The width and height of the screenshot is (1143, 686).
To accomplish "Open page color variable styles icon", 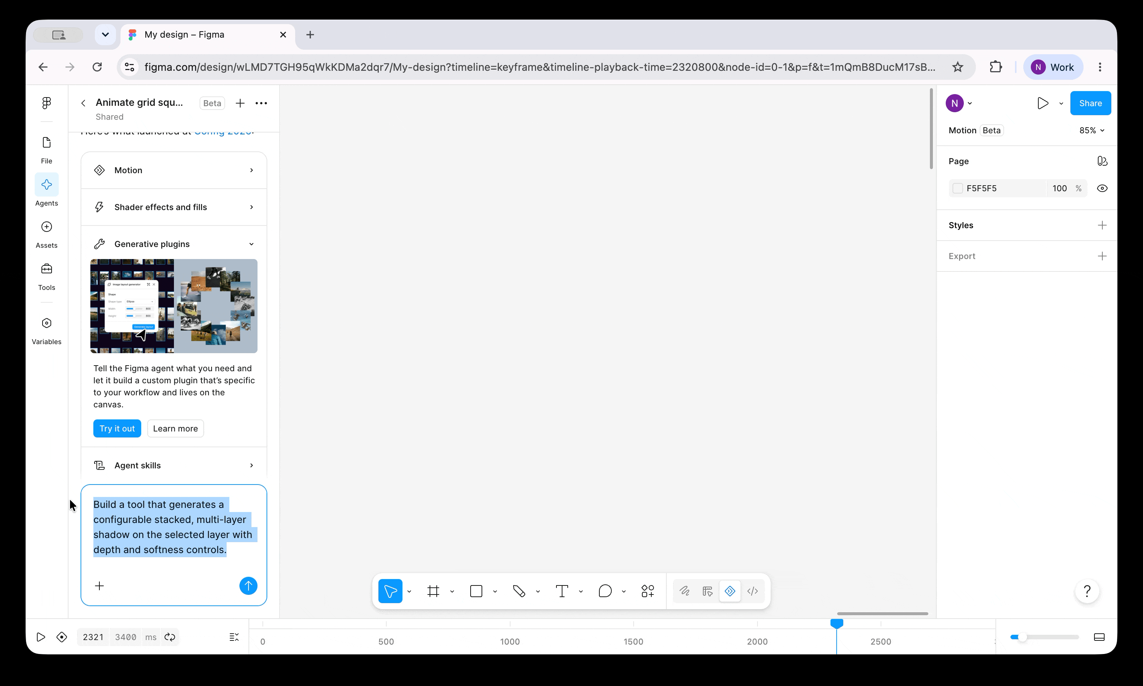I will [x=1102, y=161].
